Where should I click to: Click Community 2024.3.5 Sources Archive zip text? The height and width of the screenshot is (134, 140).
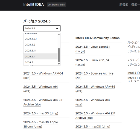[94, 76]
